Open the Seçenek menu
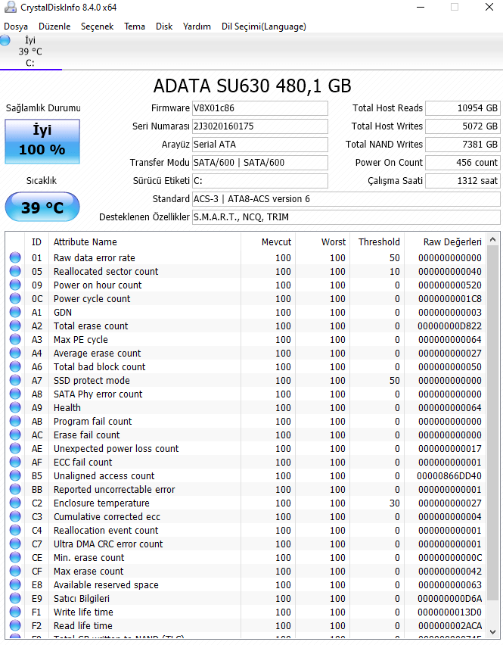Image resolution: width=503 pixels, height=645 pixels. 97,26
